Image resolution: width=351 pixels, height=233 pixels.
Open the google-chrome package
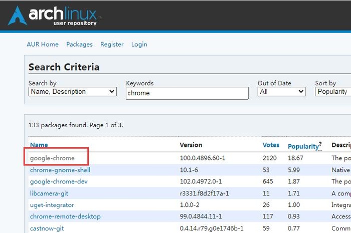[x=52, y=158]
